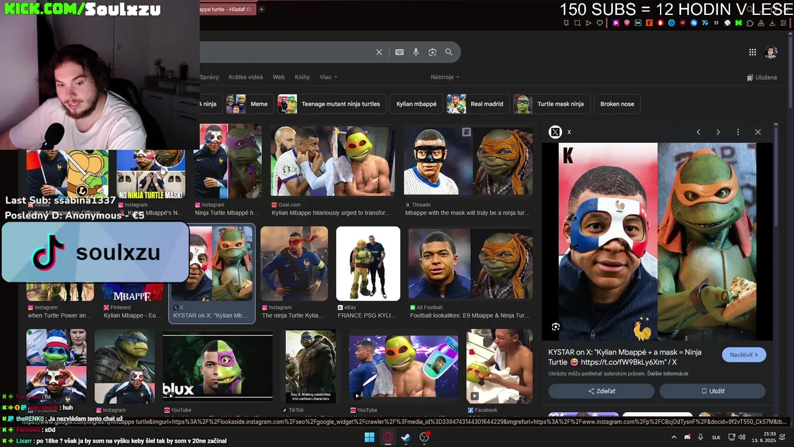This screenshot has height=447, width=794.
Task: Open the large preview image on X
Action: pyautogui.click(x=658, y=242)
